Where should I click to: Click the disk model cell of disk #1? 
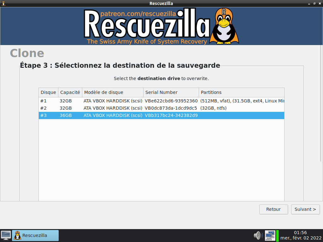(113, 101)
